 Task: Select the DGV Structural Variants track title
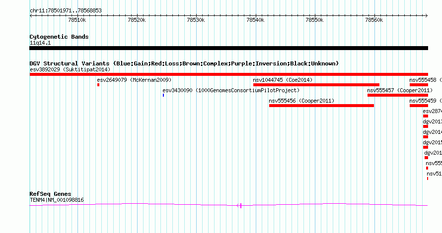point(184,63)
